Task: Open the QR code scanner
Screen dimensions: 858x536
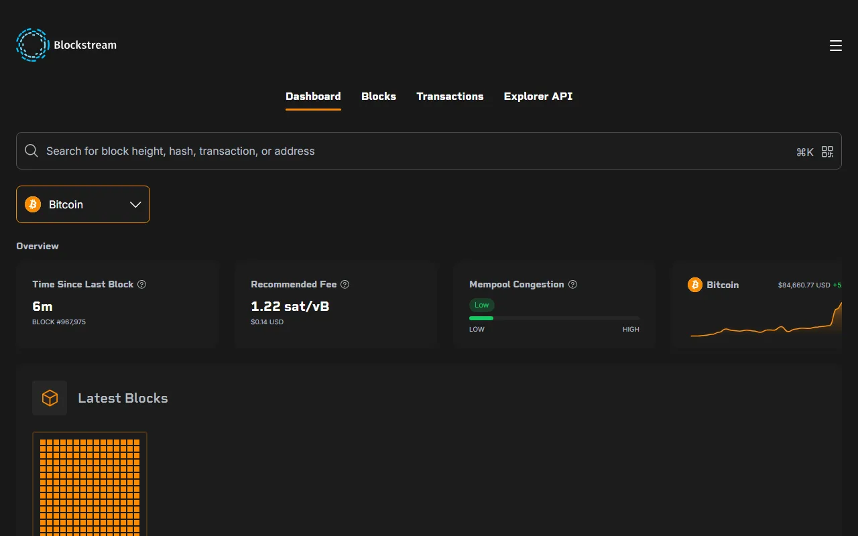Action: tap(827, 151)
